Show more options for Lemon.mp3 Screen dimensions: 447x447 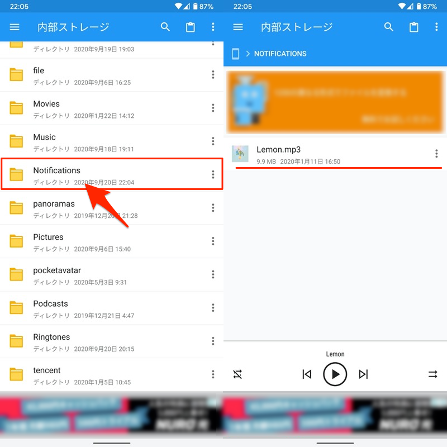coord(436,154)
